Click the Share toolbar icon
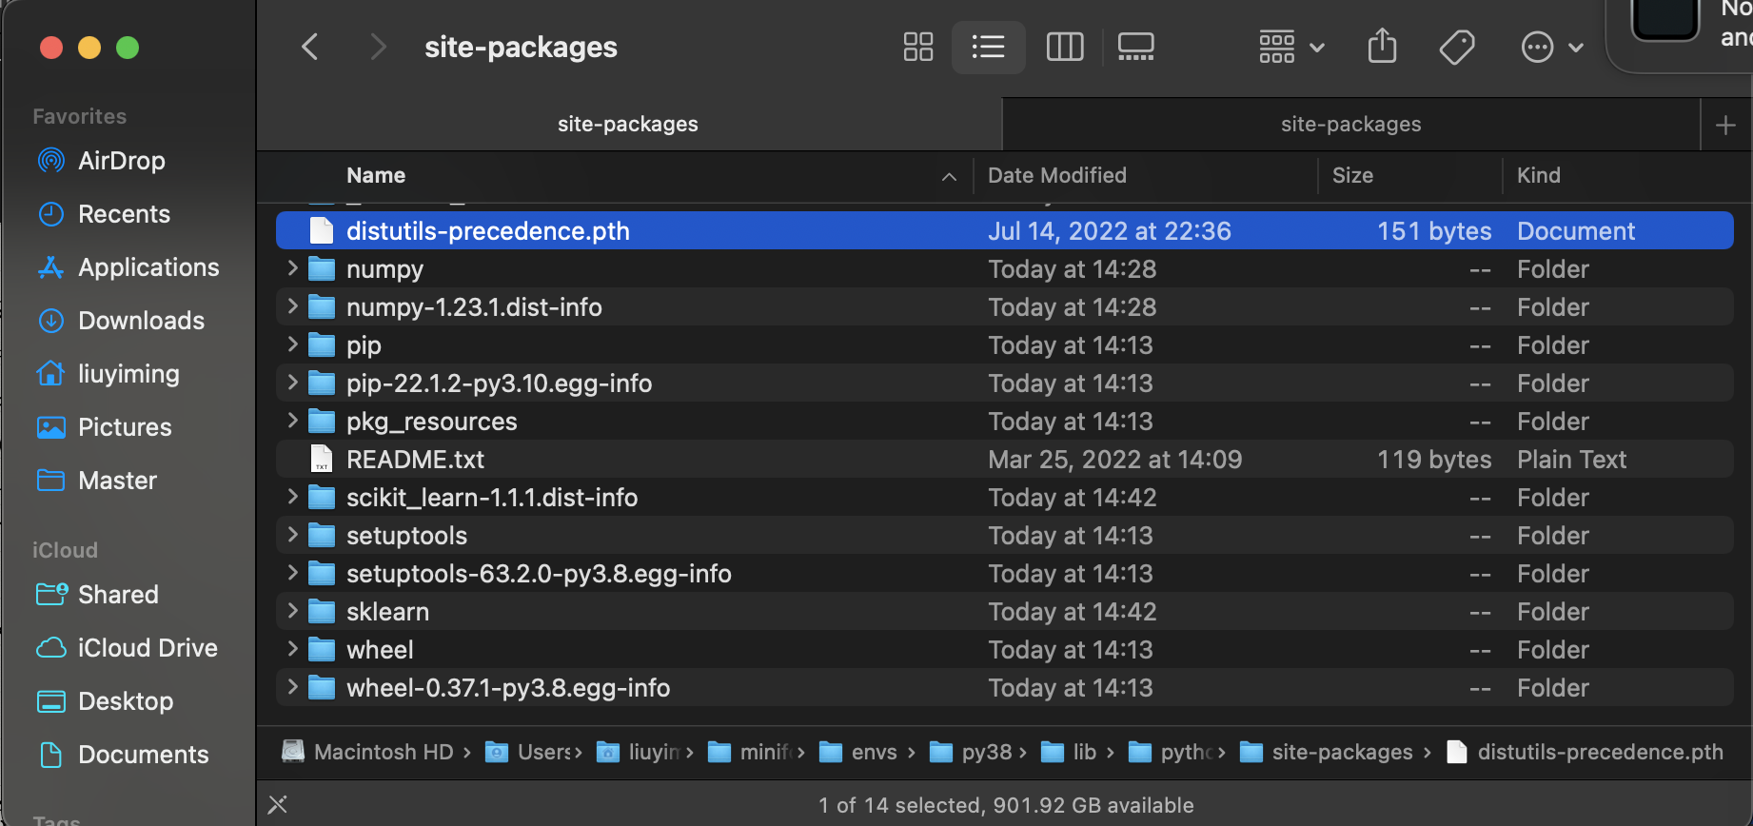Screen dimensions: 1753x826 point(1382,47)
